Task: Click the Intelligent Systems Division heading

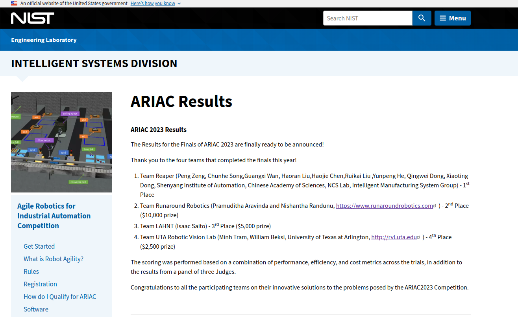Action: pyautogui.click(x=94, y=63)
